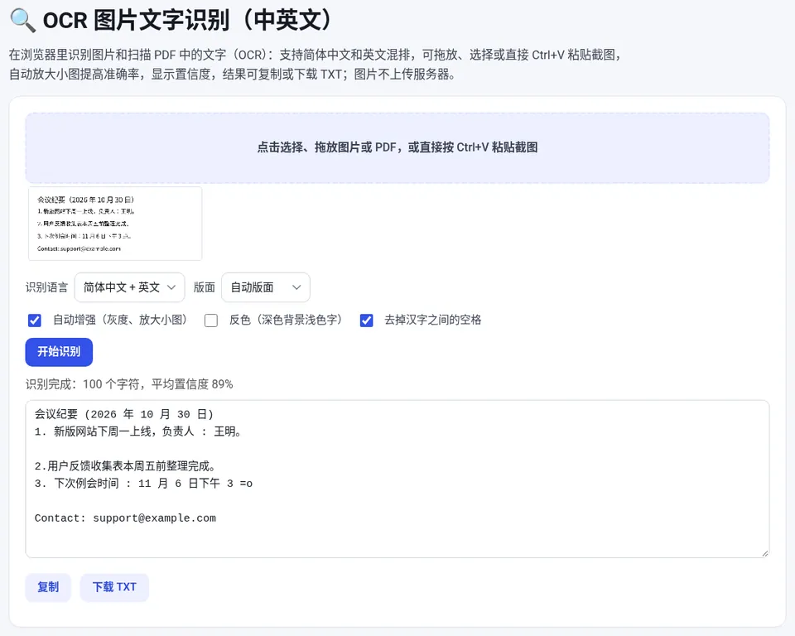795x636 pixels.
Task: Click the 开始识别 button
Action: 59,352
